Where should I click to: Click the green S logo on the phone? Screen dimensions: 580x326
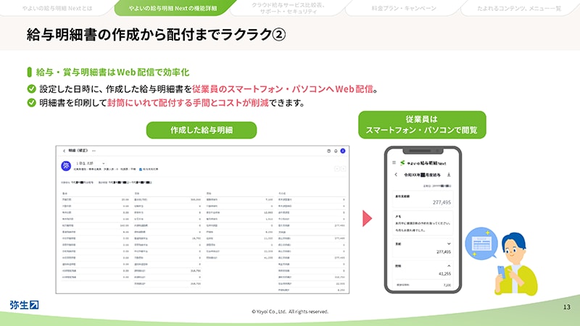[402, 162]
